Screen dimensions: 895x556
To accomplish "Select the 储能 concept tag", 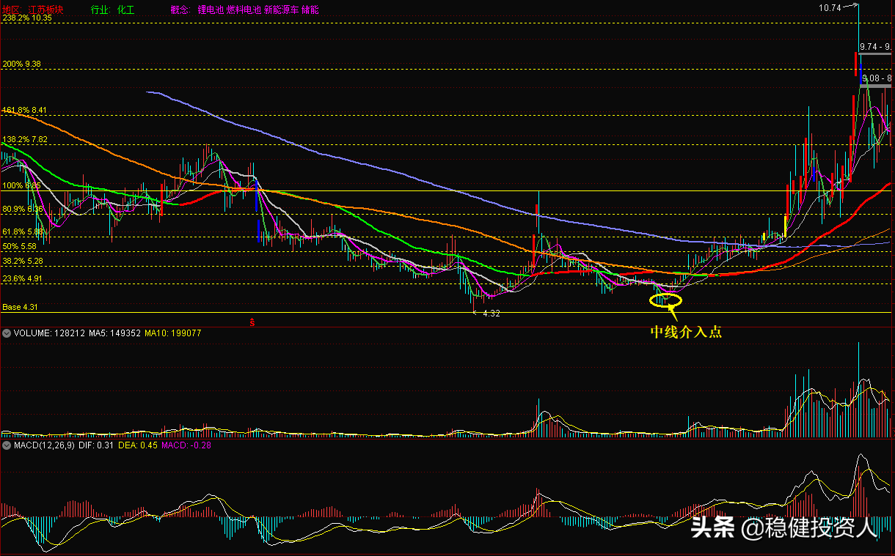I will tap(310, 10).
